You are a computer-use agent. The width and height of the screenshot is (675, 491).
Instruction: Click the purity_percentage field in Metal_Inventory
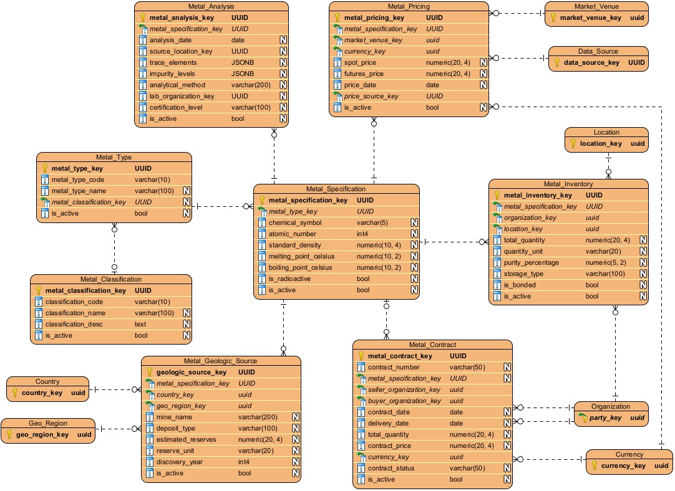coord(531,263)
